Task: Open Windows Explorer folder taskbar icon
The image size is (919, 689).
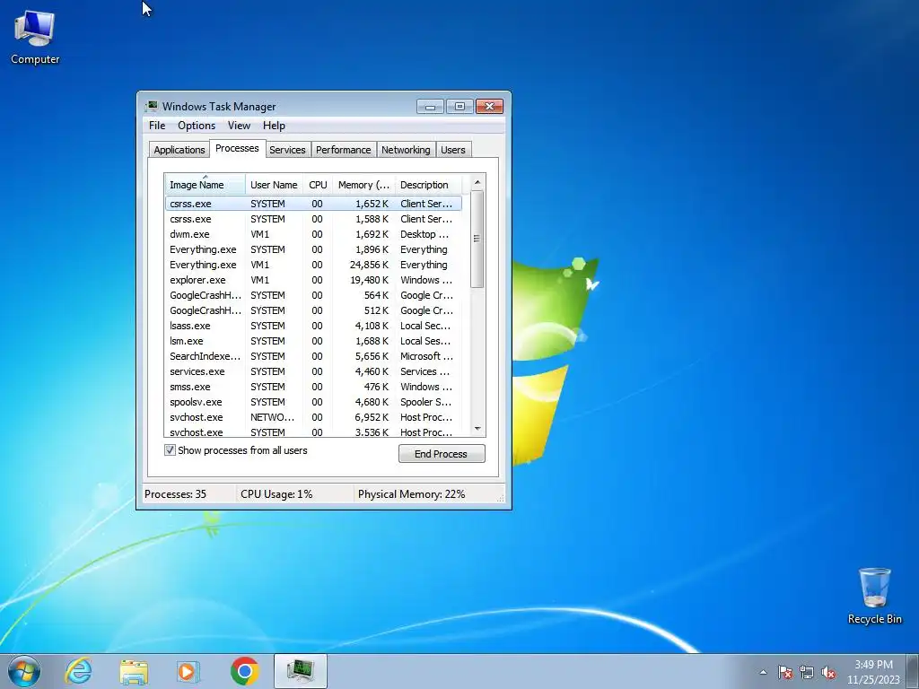Action: point(134,671)
